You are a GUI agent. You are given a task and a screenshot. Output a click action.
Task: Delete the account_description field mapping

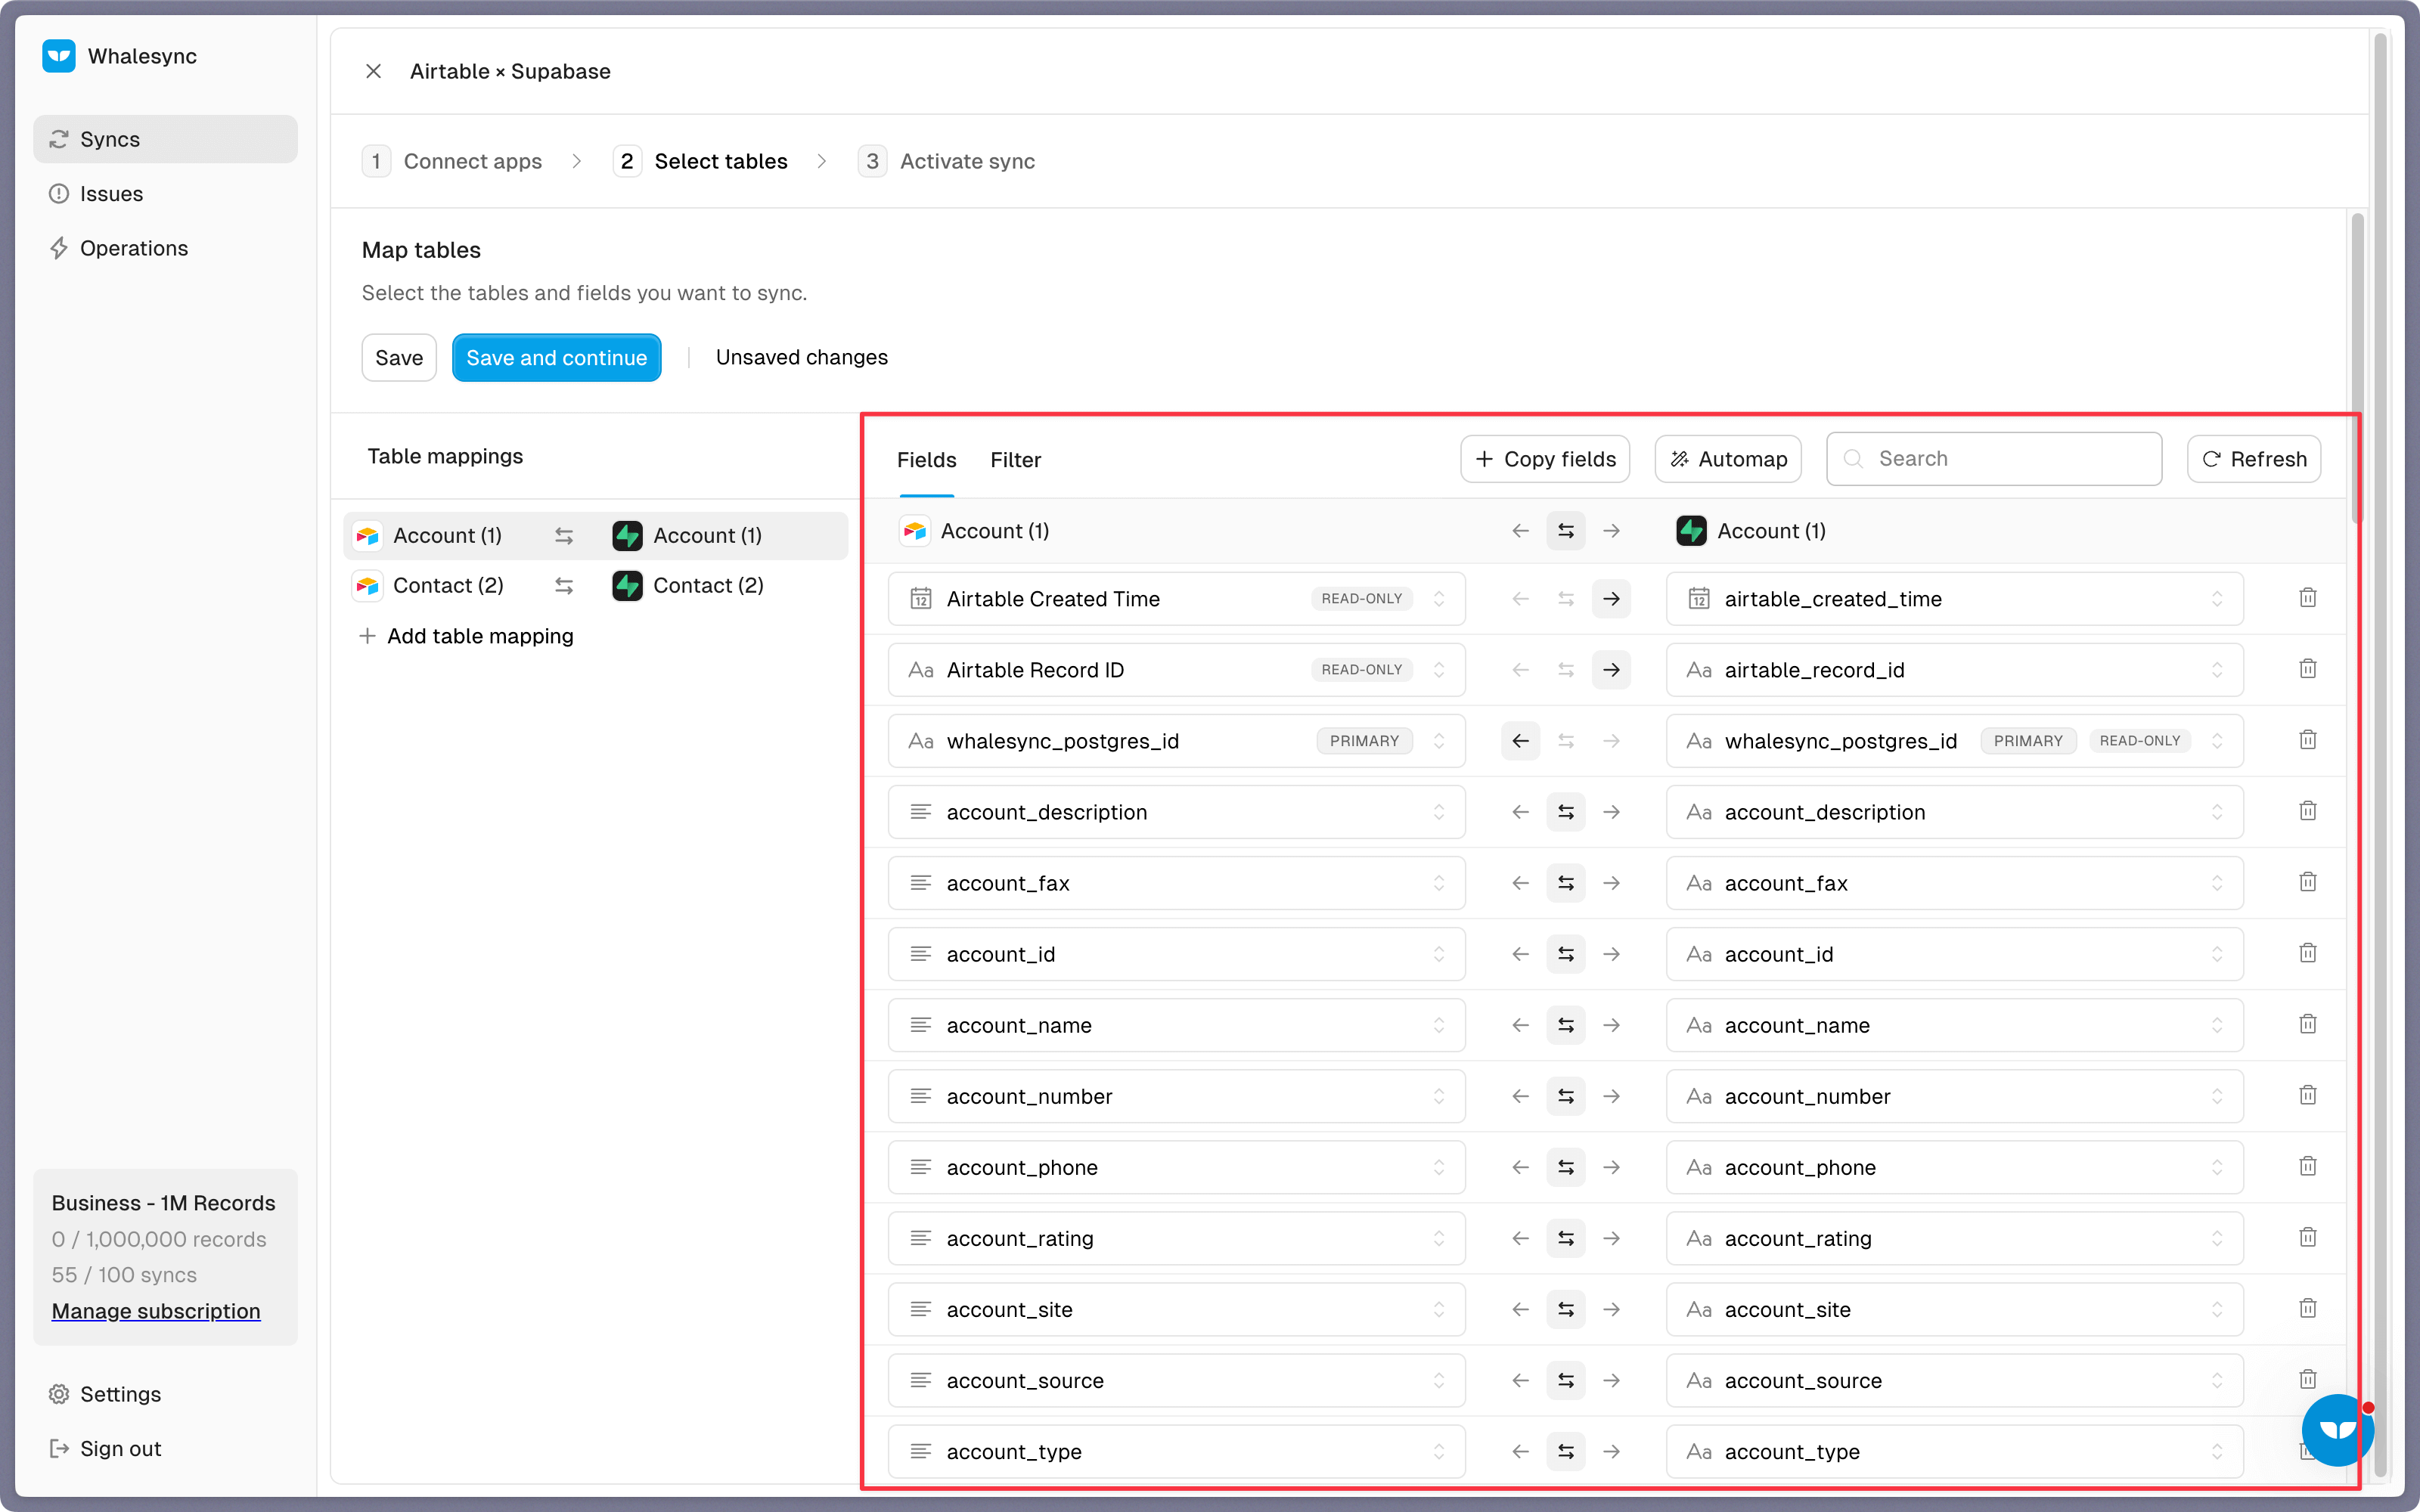tap(2307, 811)
